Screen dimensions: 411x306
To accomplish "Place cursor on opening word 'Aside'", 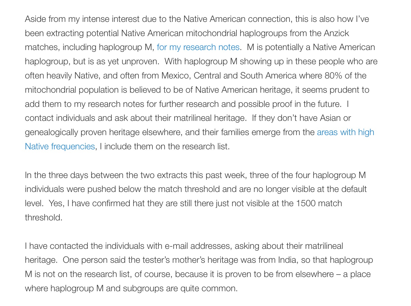I will (x=35, y=19).
